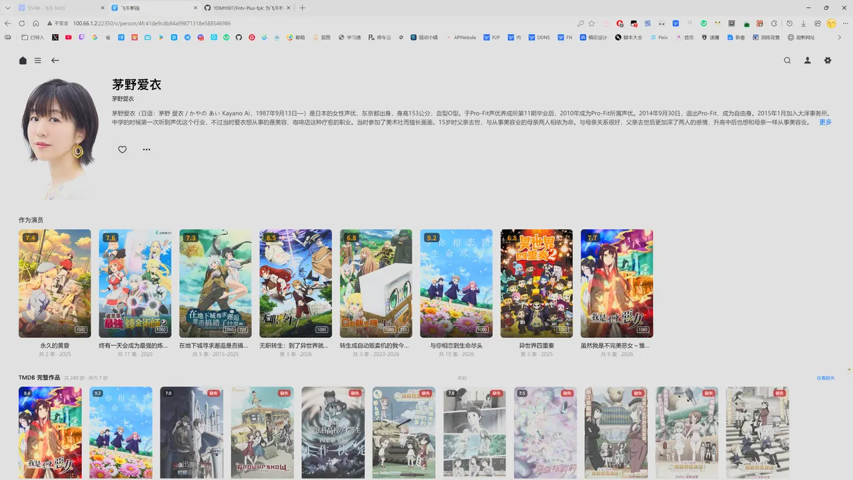Open the browser downloads icon
The width and height of the screenshot is (853, 480).
[x=804, y=23]
